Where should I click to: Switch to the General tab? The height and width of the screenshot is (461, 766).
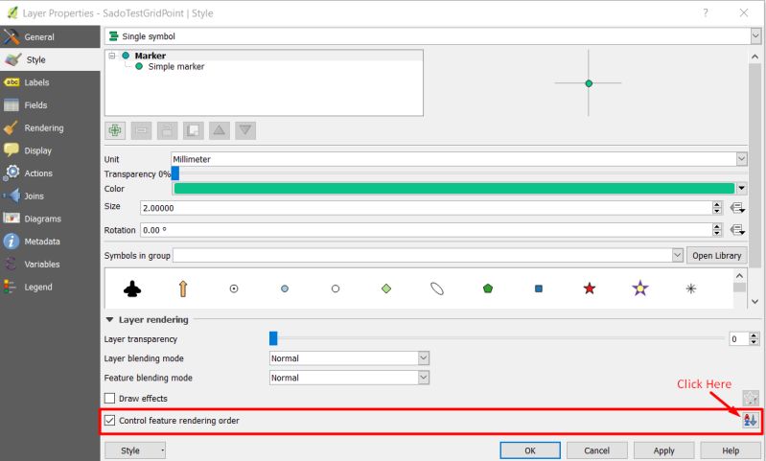coord(50,36)
